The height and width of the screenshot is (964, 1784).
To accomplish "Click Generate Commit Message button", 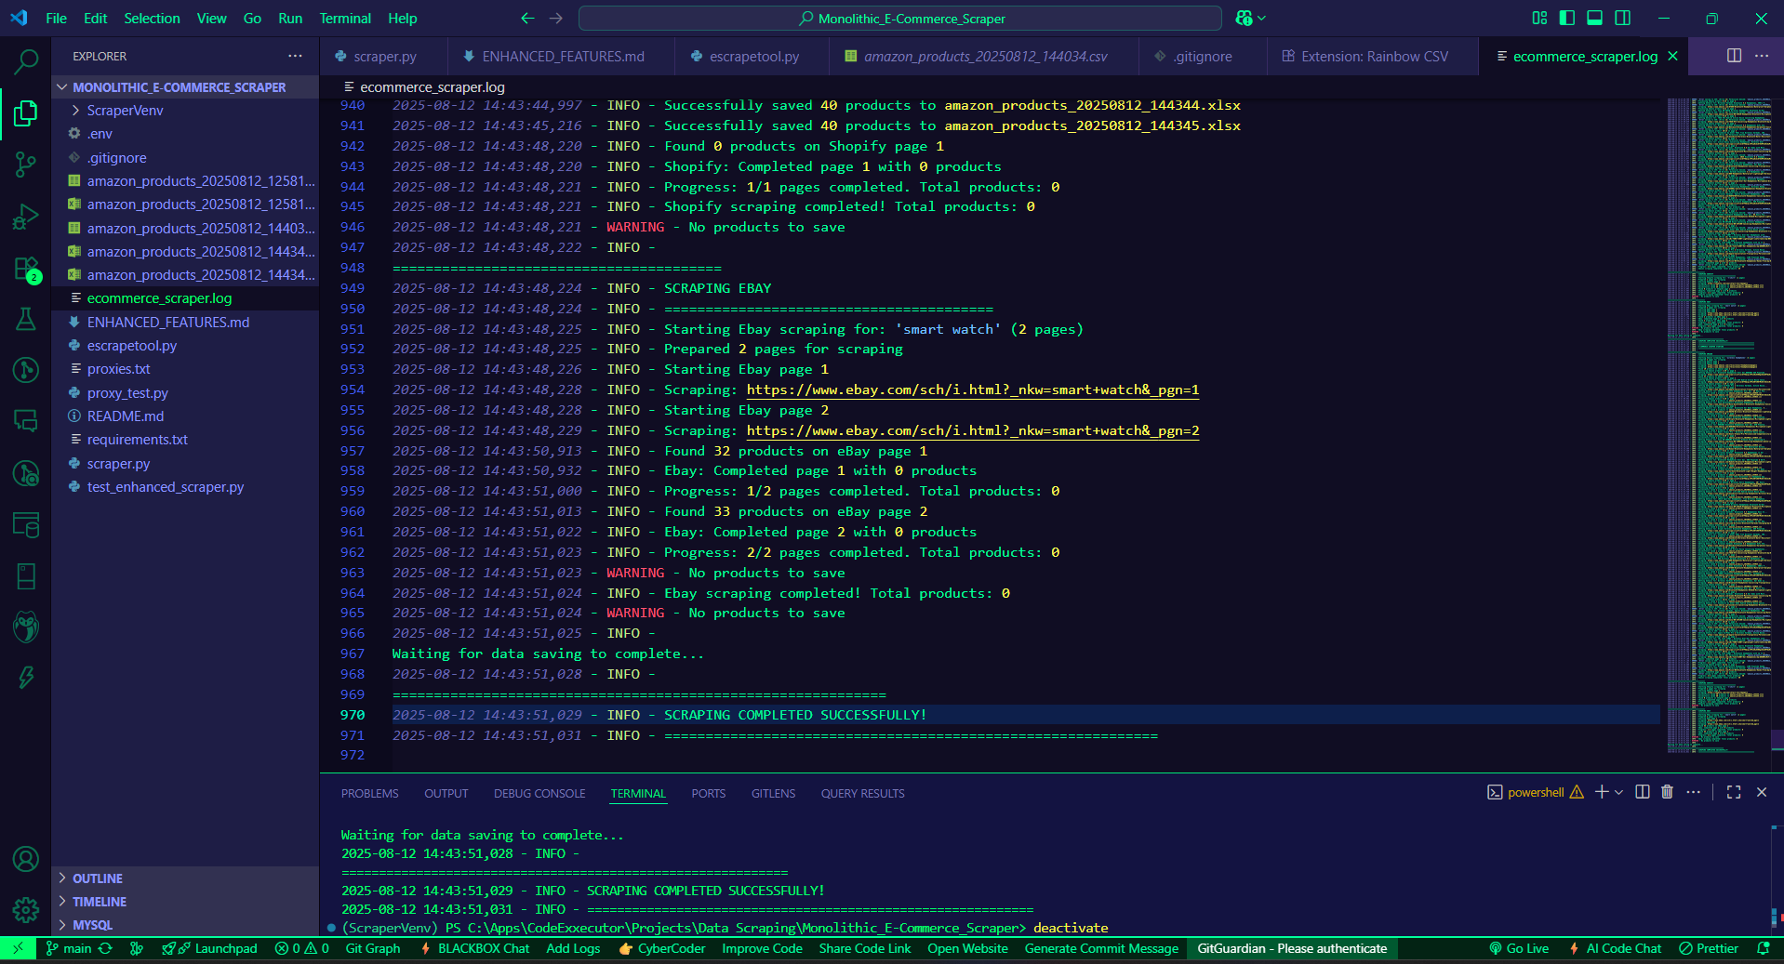I will pyautogui.click(x=1101, y=948).
